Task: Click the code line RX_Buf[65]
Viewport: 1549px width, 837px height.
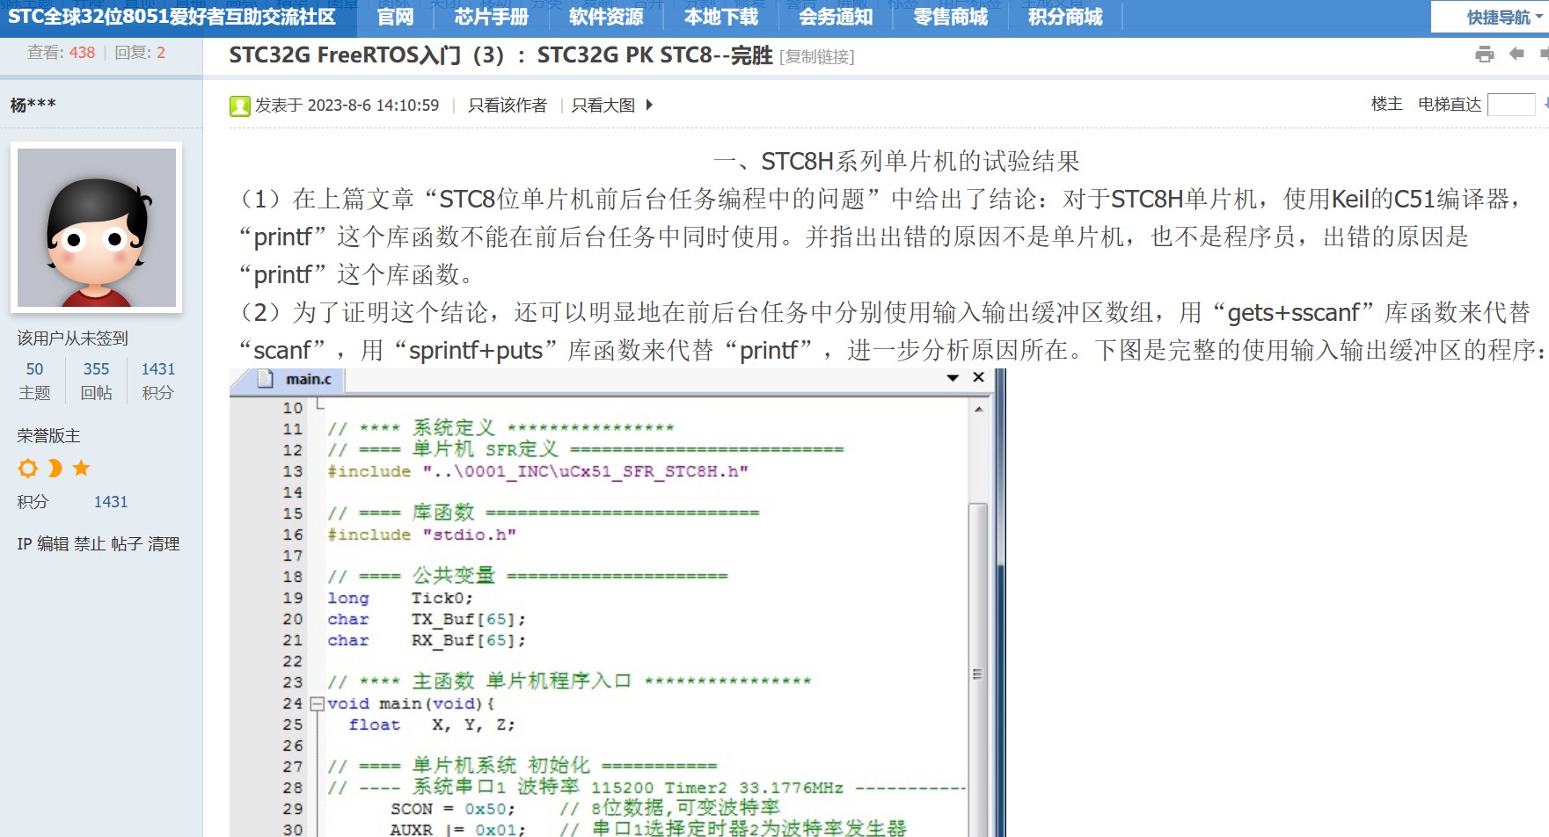Action: point(427,641)
